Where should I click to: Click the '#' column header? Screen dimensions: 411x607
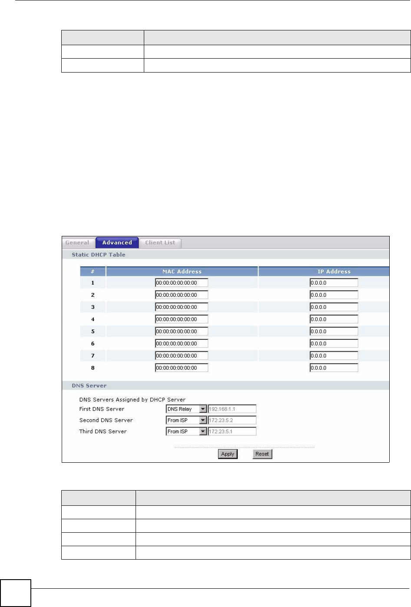point(93,272)
